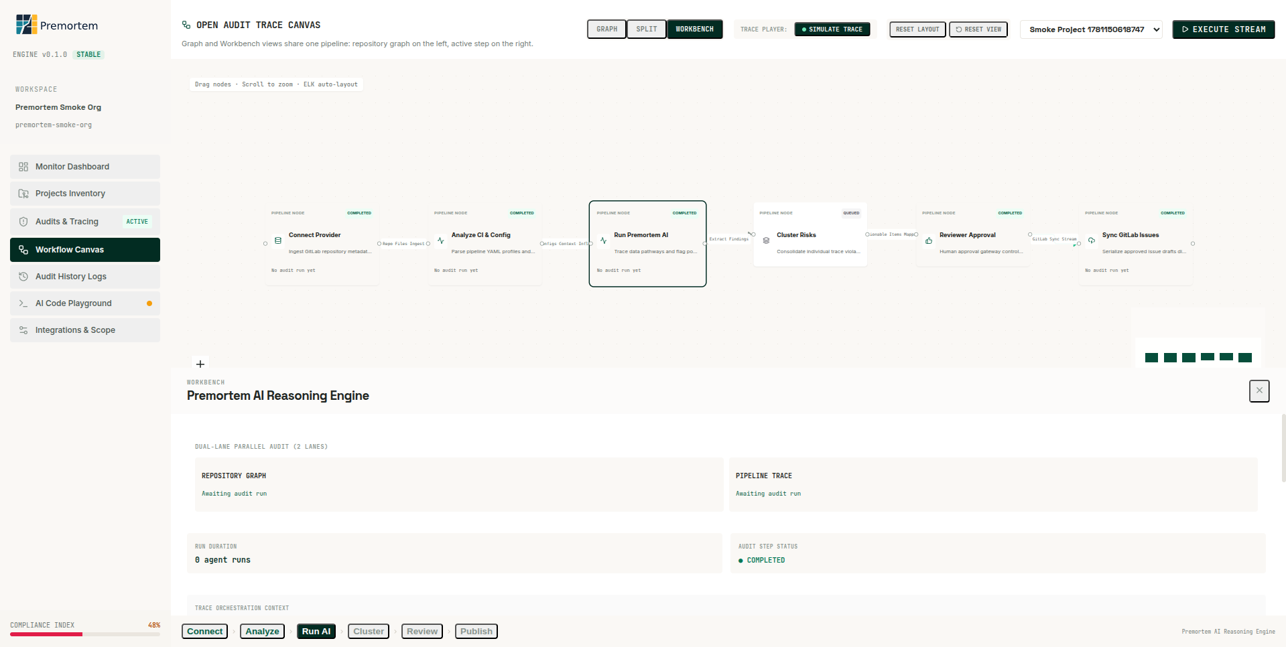
Task: Jump to the Connect pipeline step
Action: point(204,632)
